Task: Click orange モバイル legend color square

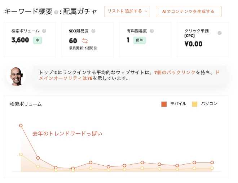Action: point(164,104)
